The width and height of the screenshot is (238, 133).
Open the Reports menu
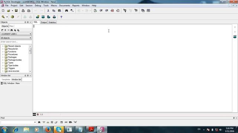coord(76,6)
